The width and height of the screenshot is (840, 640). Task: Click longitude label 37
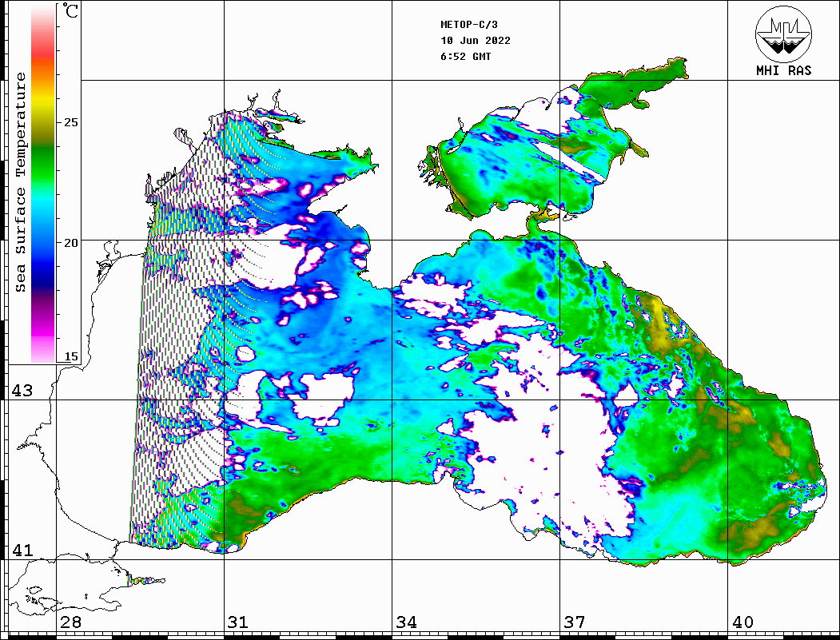[x=575, y=622]
